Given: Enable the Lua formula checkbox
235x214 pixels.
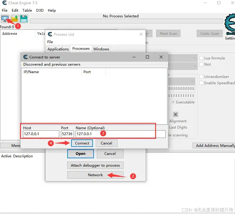Looking at the screenshot, I should click(202, 58).
